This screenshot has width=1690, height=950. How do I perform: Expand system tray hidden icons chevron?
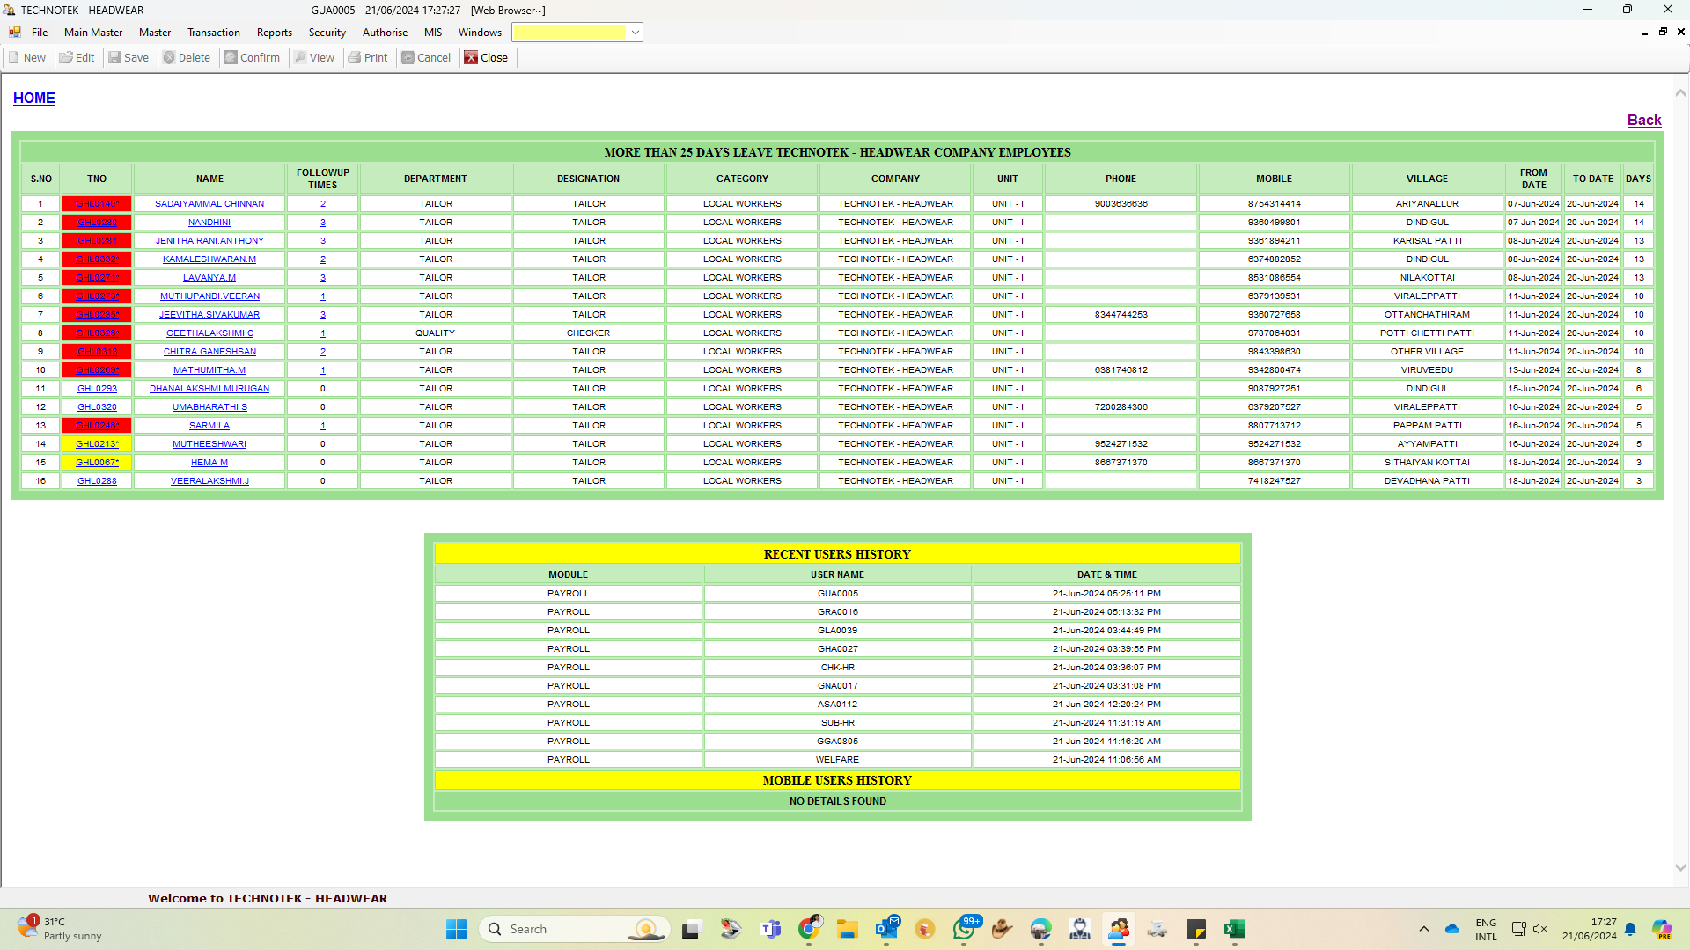click(1423, 929)
